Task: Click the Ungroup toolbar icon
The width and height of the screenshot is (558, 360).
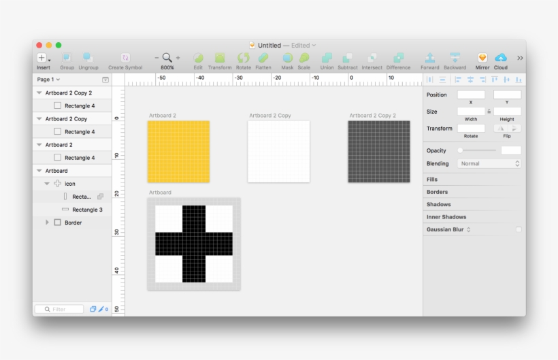Action: click(88, 58)
